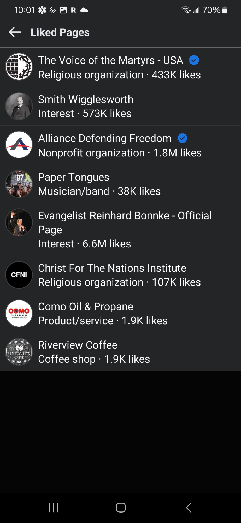The width and height of the screenshot is (241, 523).
Task: Tap Como Oil & Propane logo
Action: pos(19,313)
